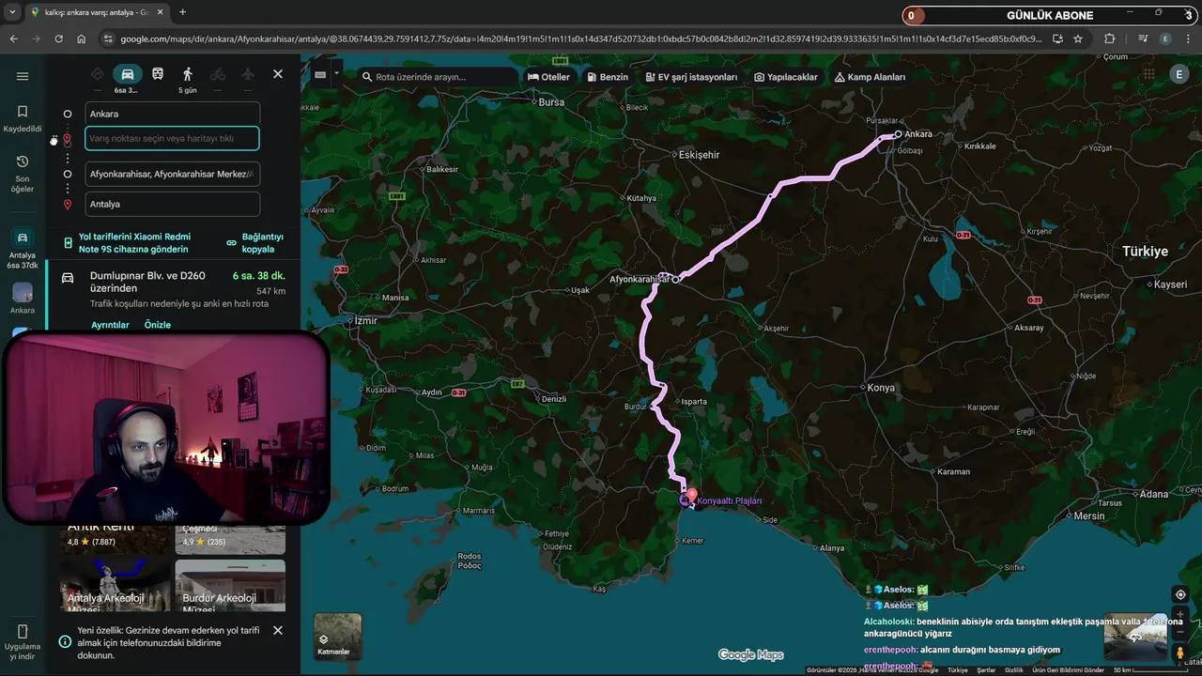This screenshot has height=676, width=1202.
Task: Collapse side panel with map toggle button
Action: tap(320, 75)
